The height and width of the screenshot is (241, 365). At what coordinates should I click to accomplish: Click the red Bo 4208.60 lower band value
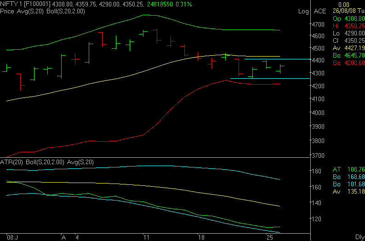coord(348,63)
